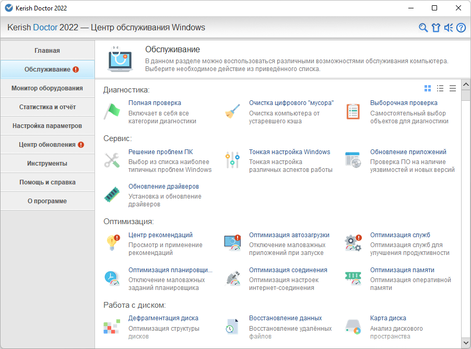Click the clock icon for Оптимизация планировщика
This screenshot has height=349, width=471.
[x=112, y=278]
